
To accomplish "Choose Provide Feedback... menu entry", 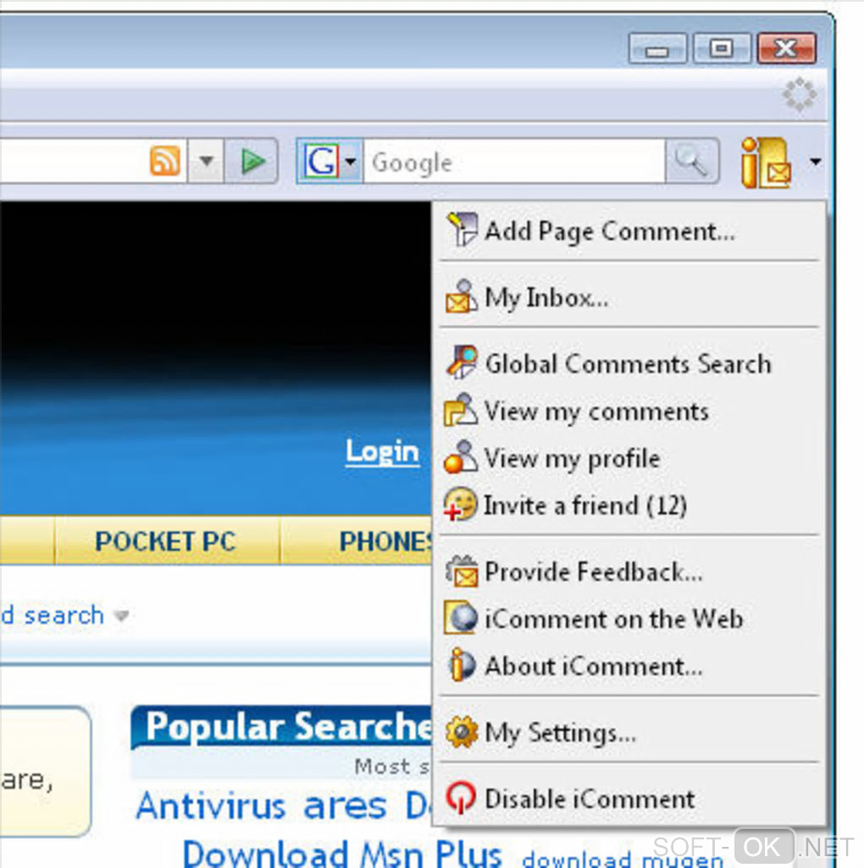I will [x=629, y=572].
